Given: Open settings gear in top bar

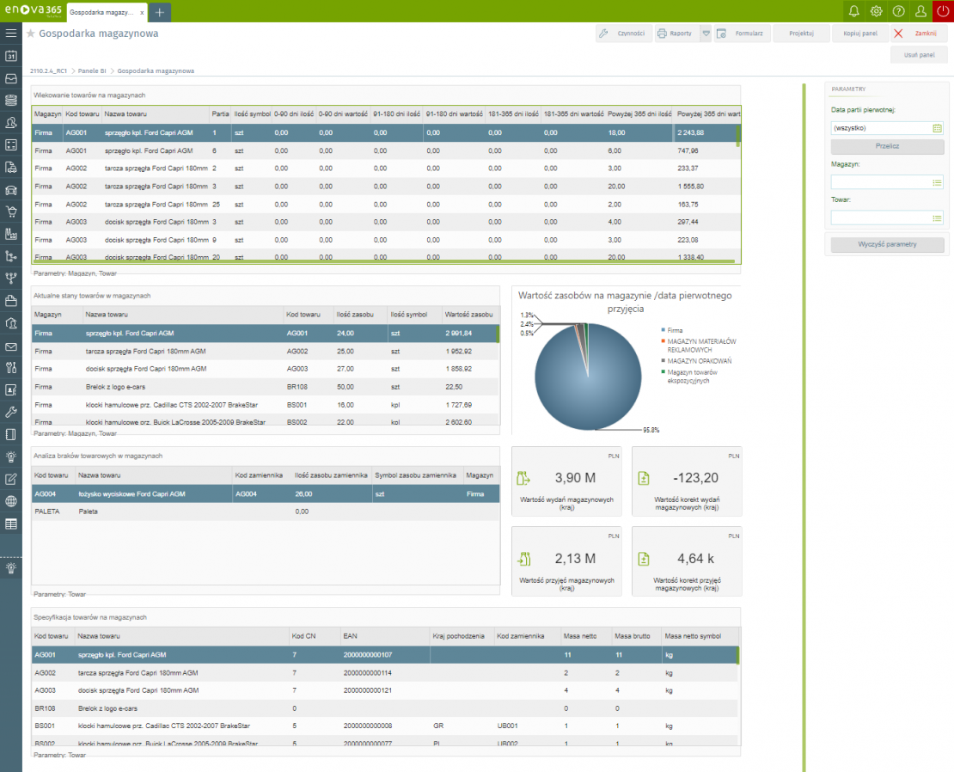Looking at the screenshot, I should coord(876,11).
